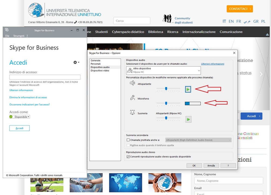Click the Community degli studenti icon

[x=167, y=19]
